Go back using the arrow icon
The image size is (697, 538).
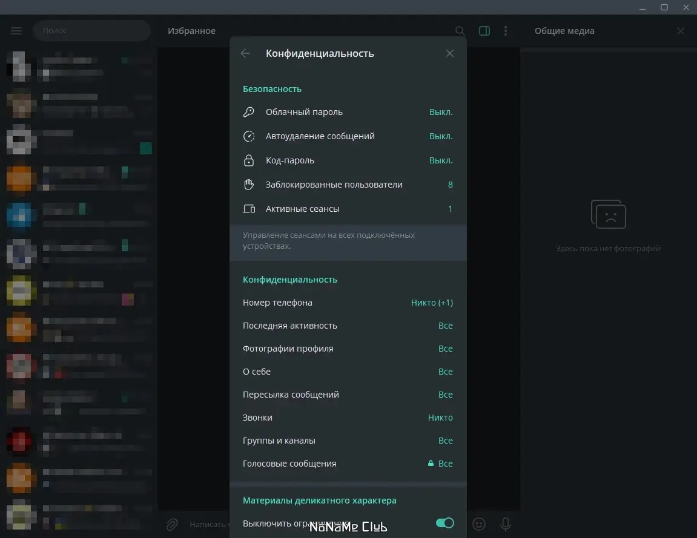tap(245, 53)
